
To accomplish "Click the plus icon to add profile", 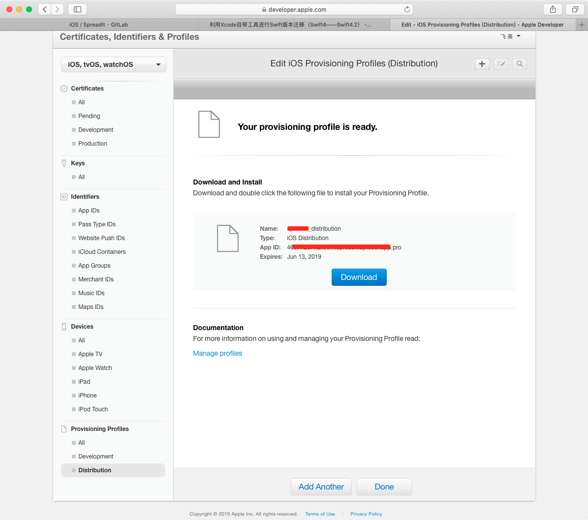I will coord(482,64).
